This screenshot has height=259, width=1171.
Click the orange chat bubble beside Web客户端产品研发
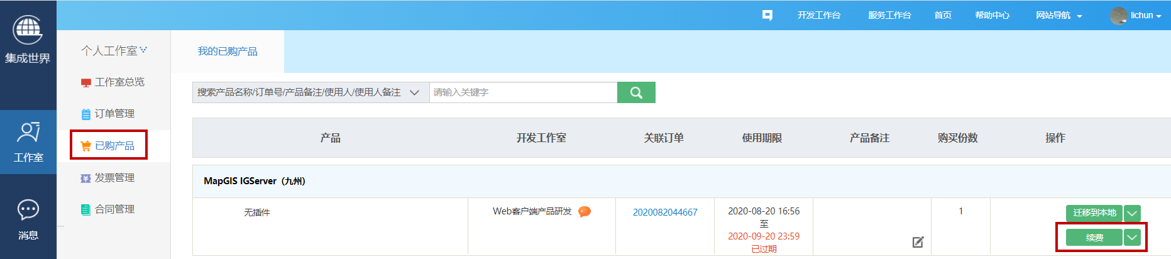585,212
